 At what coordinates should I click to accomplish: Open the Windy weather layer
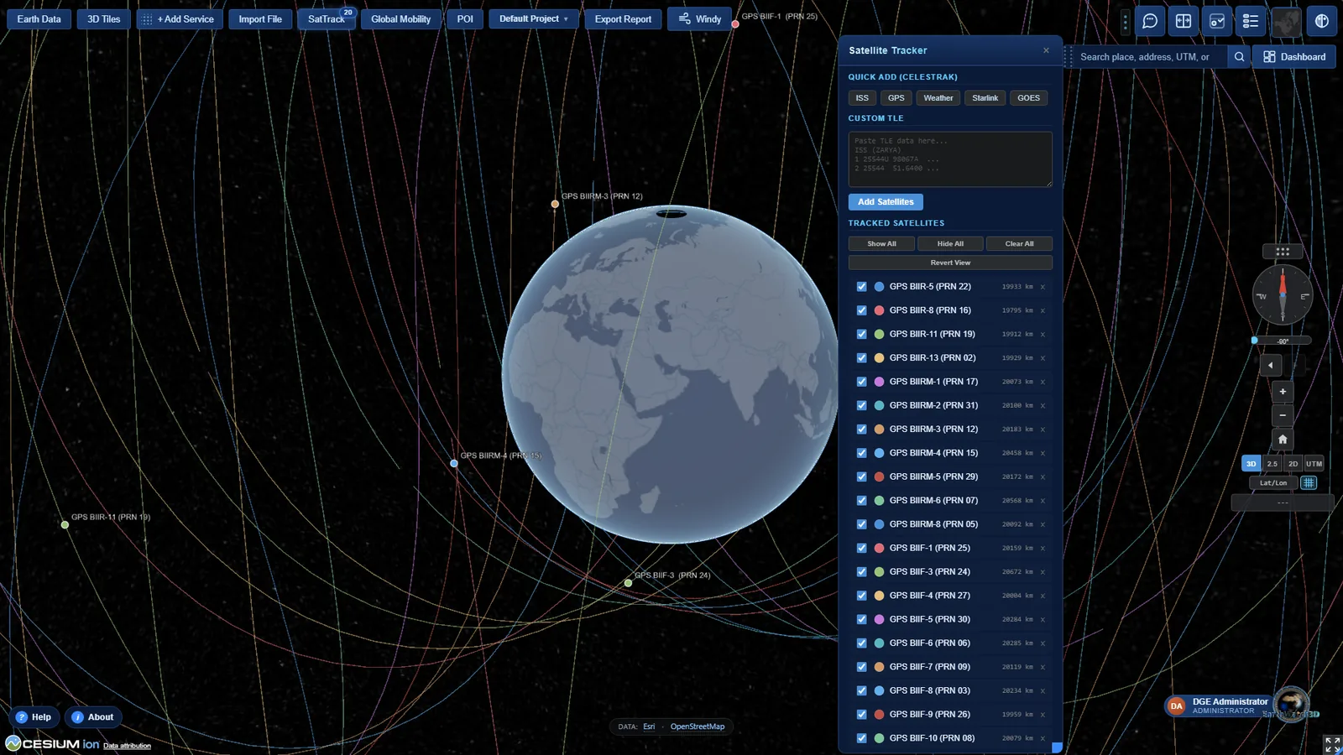(x=699, y=18)
